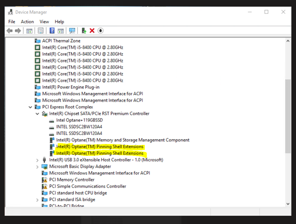Close the Device Manager window

click(283, 12)
